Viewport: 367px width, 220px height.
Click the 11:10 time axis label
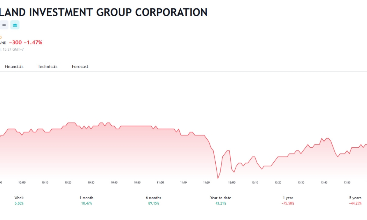click(x=183, y=183)
